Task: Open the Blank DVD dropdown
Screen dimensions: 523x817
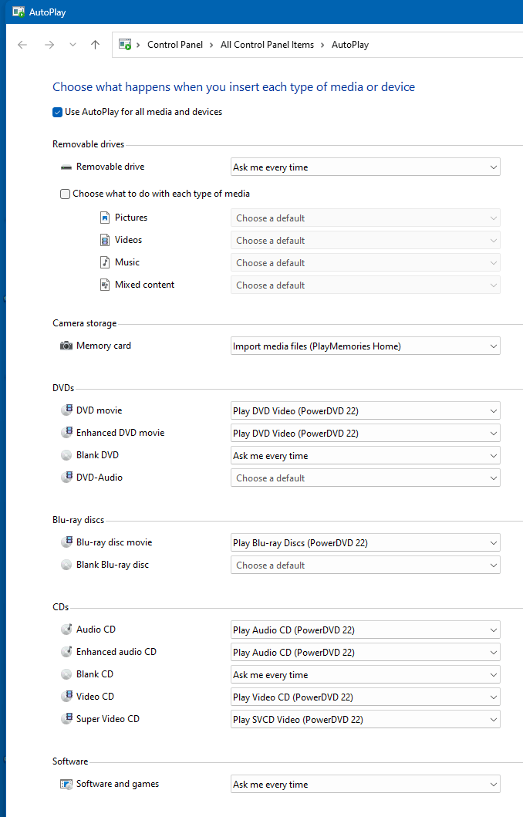Action: coord(365,455)
